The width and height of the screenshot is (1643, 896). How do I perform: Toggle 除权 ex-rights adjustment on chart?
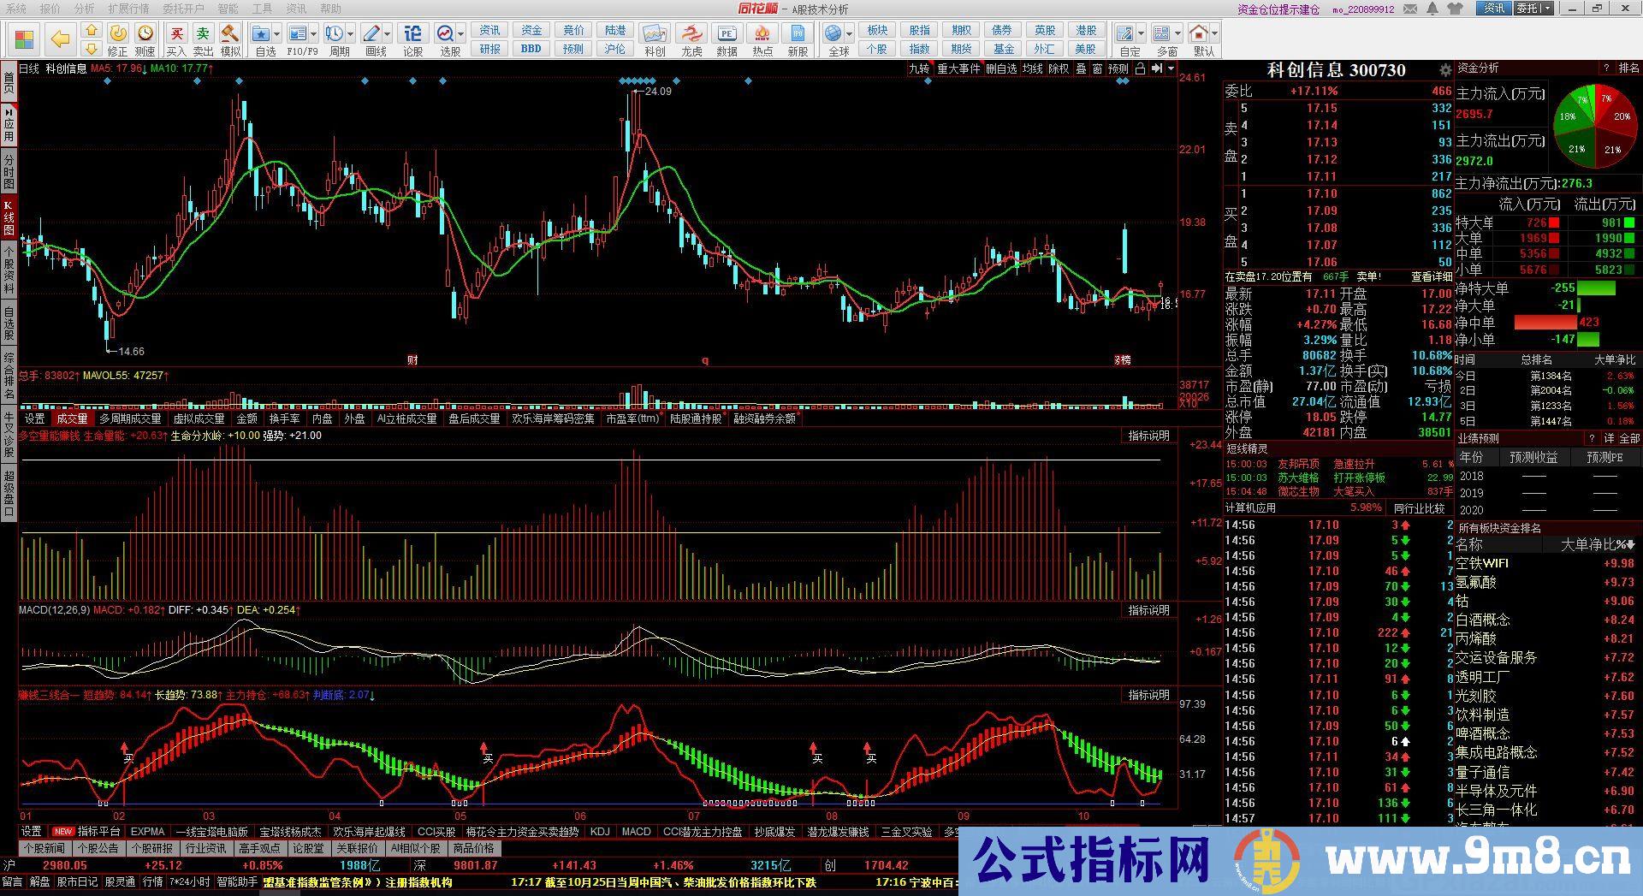click(x=1059, y=68)
